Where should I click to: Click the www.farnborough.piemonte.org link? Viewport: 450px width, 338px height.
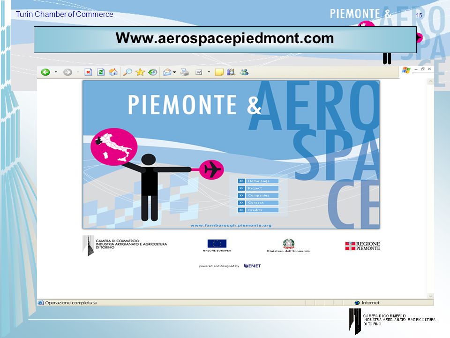coord(231,226)
